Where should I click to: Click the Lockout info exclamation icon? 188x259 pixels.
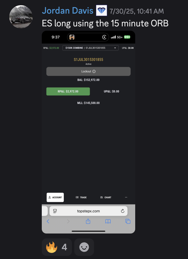(94, 71)
